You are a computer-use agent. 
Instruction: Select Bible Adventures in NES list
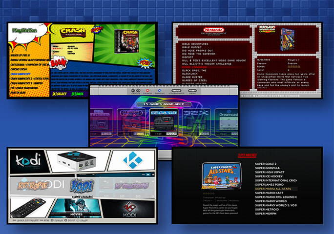coord(195,44)
